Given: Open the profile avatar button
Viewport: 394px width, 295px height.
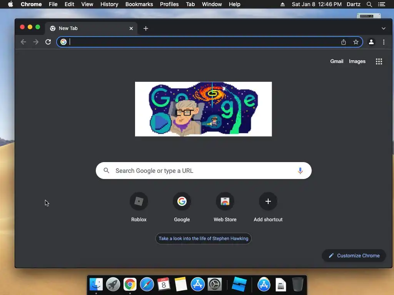Looking at the screenshot, I should [371, 42].
